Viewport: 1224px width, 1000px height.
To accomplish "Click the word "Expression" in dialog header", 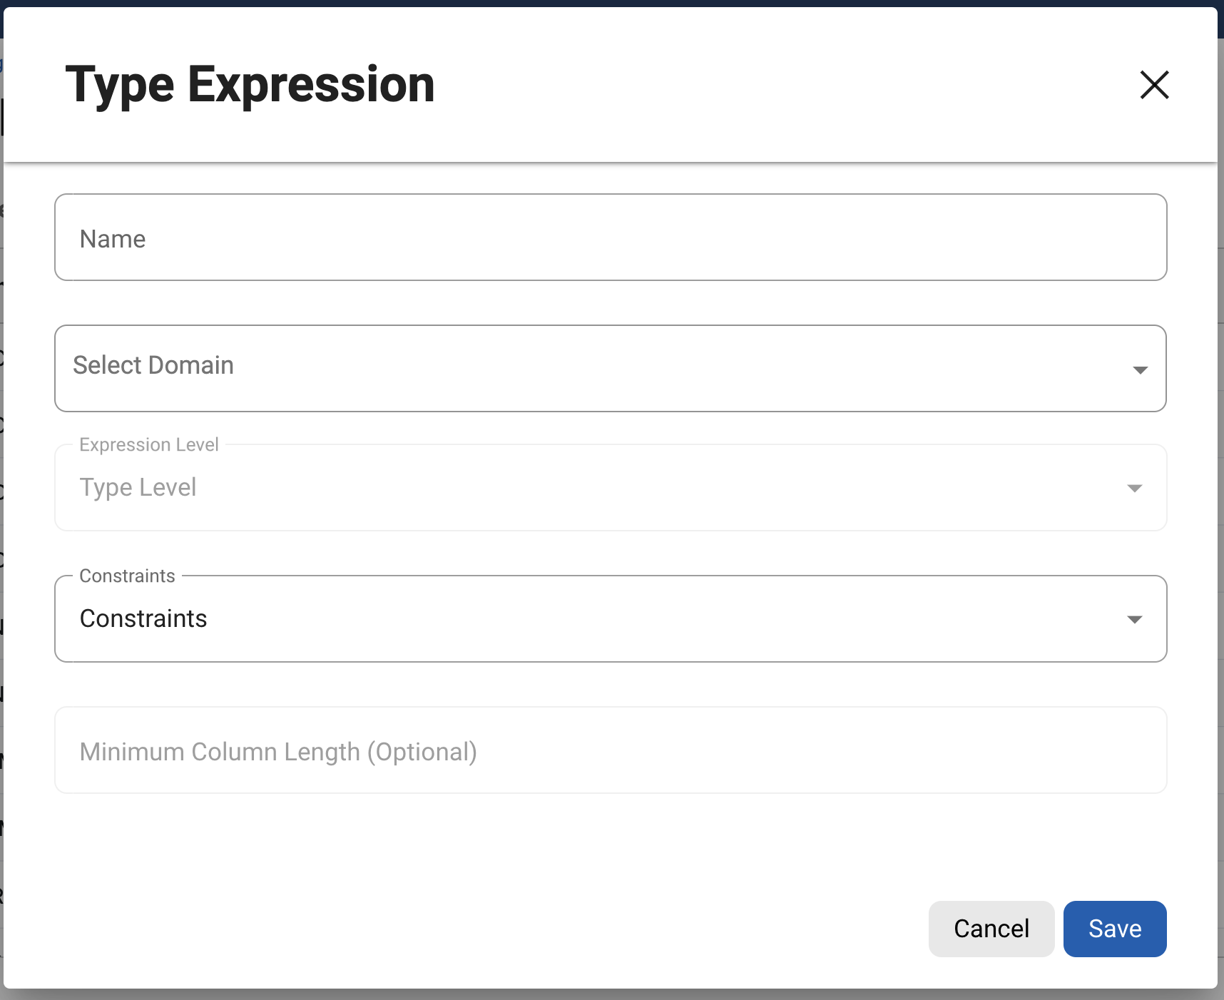I will (311, 85).
